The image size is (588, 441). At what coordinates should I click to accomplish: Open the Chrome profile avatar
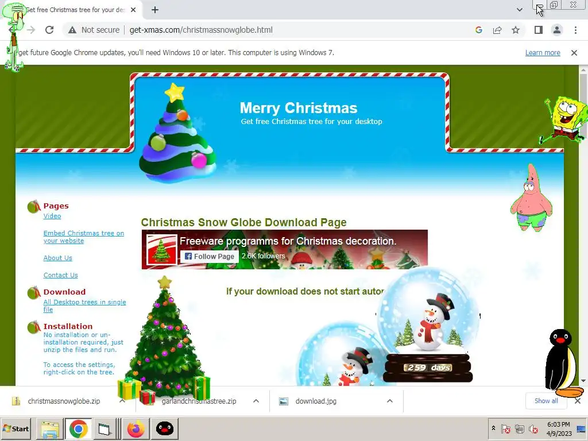coord(557,30)
